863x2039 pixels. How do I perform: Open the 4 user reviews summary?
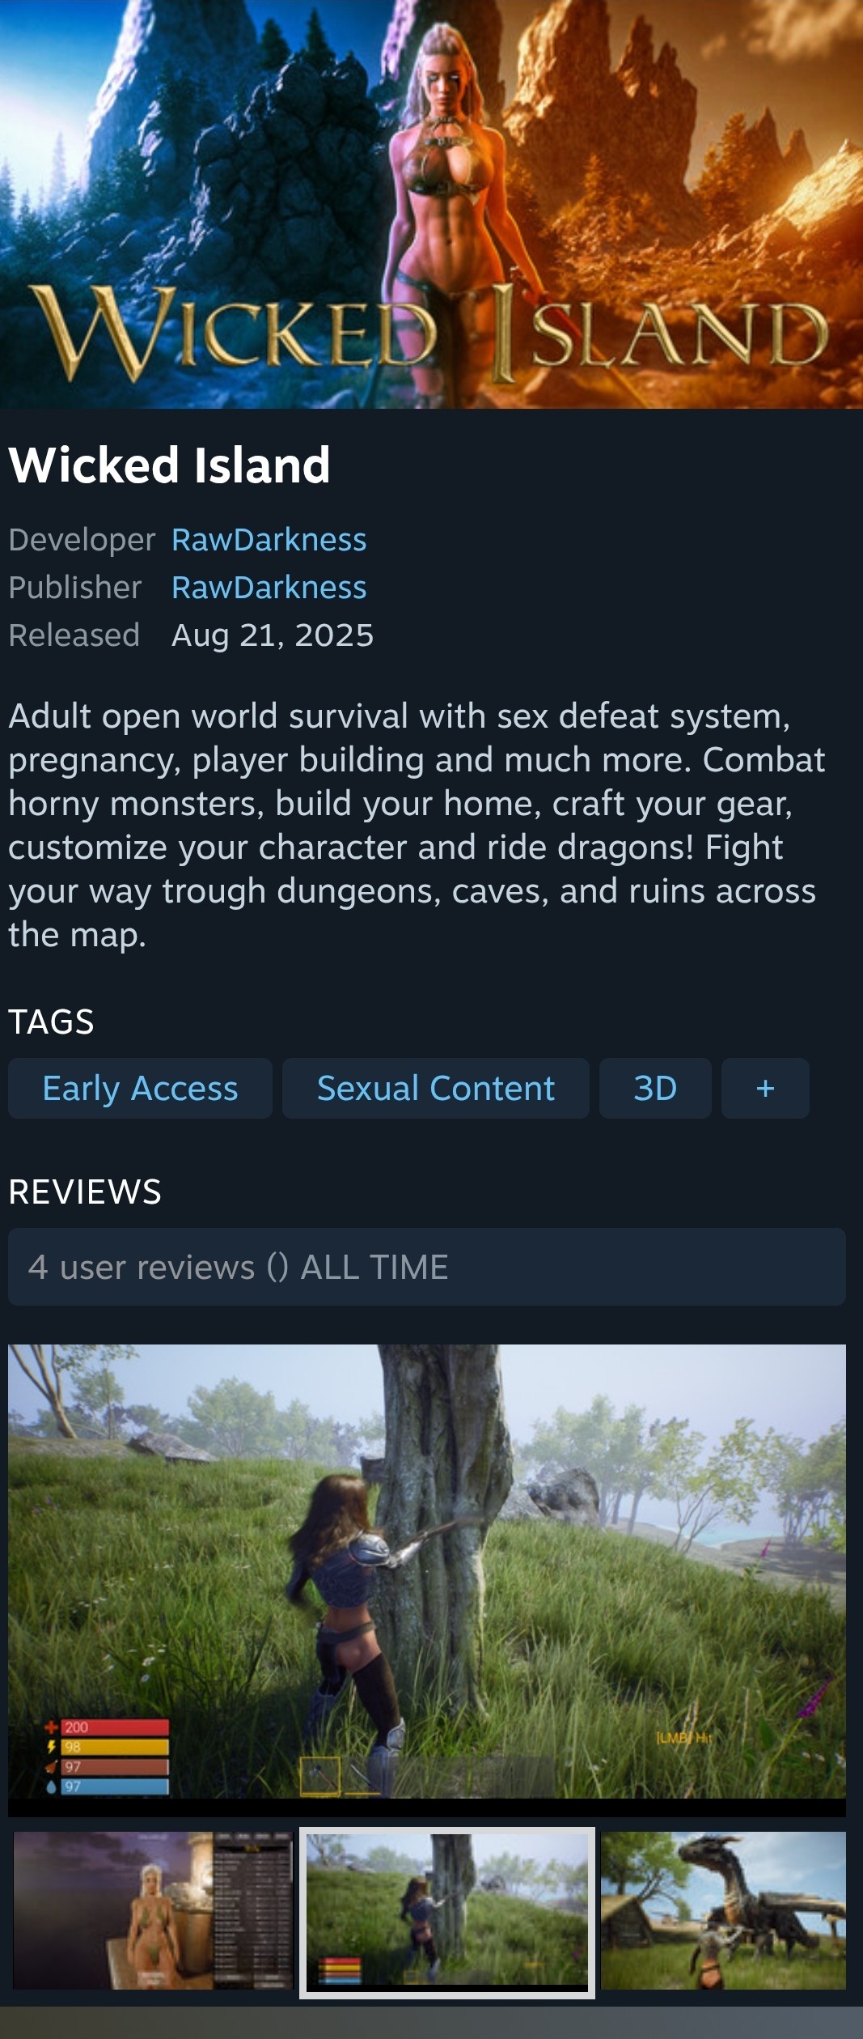427,1267
